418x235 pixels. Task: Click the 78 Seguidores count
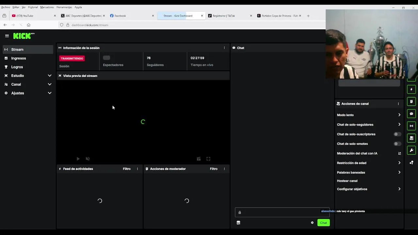tap(149, 58)
